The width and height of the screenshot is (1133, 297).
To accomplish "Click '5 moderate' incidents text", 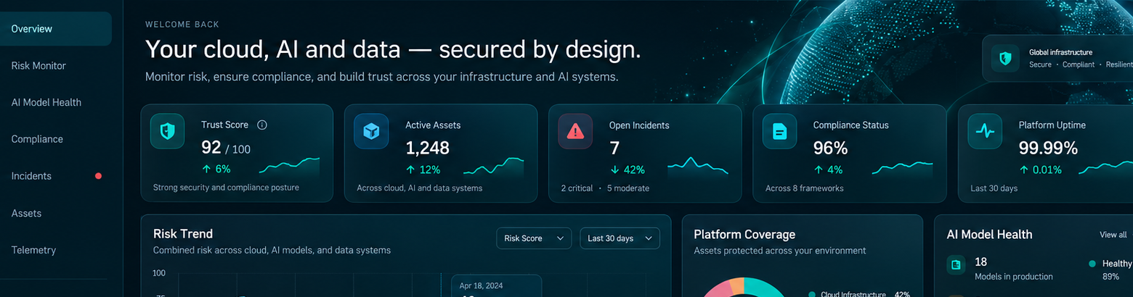I will [628, 188].
